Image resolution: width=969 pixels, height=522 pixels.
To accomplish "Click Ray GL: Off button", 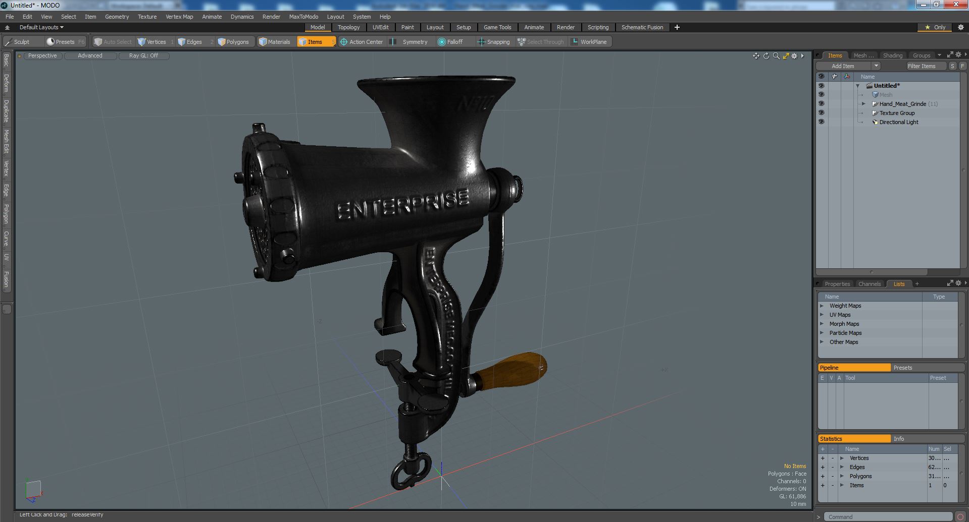I will 143,55.
